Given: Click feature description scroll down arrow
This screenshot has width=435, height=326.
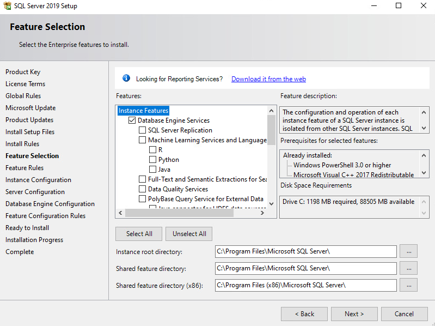Looking at the screenshot, I should point(424,128).
